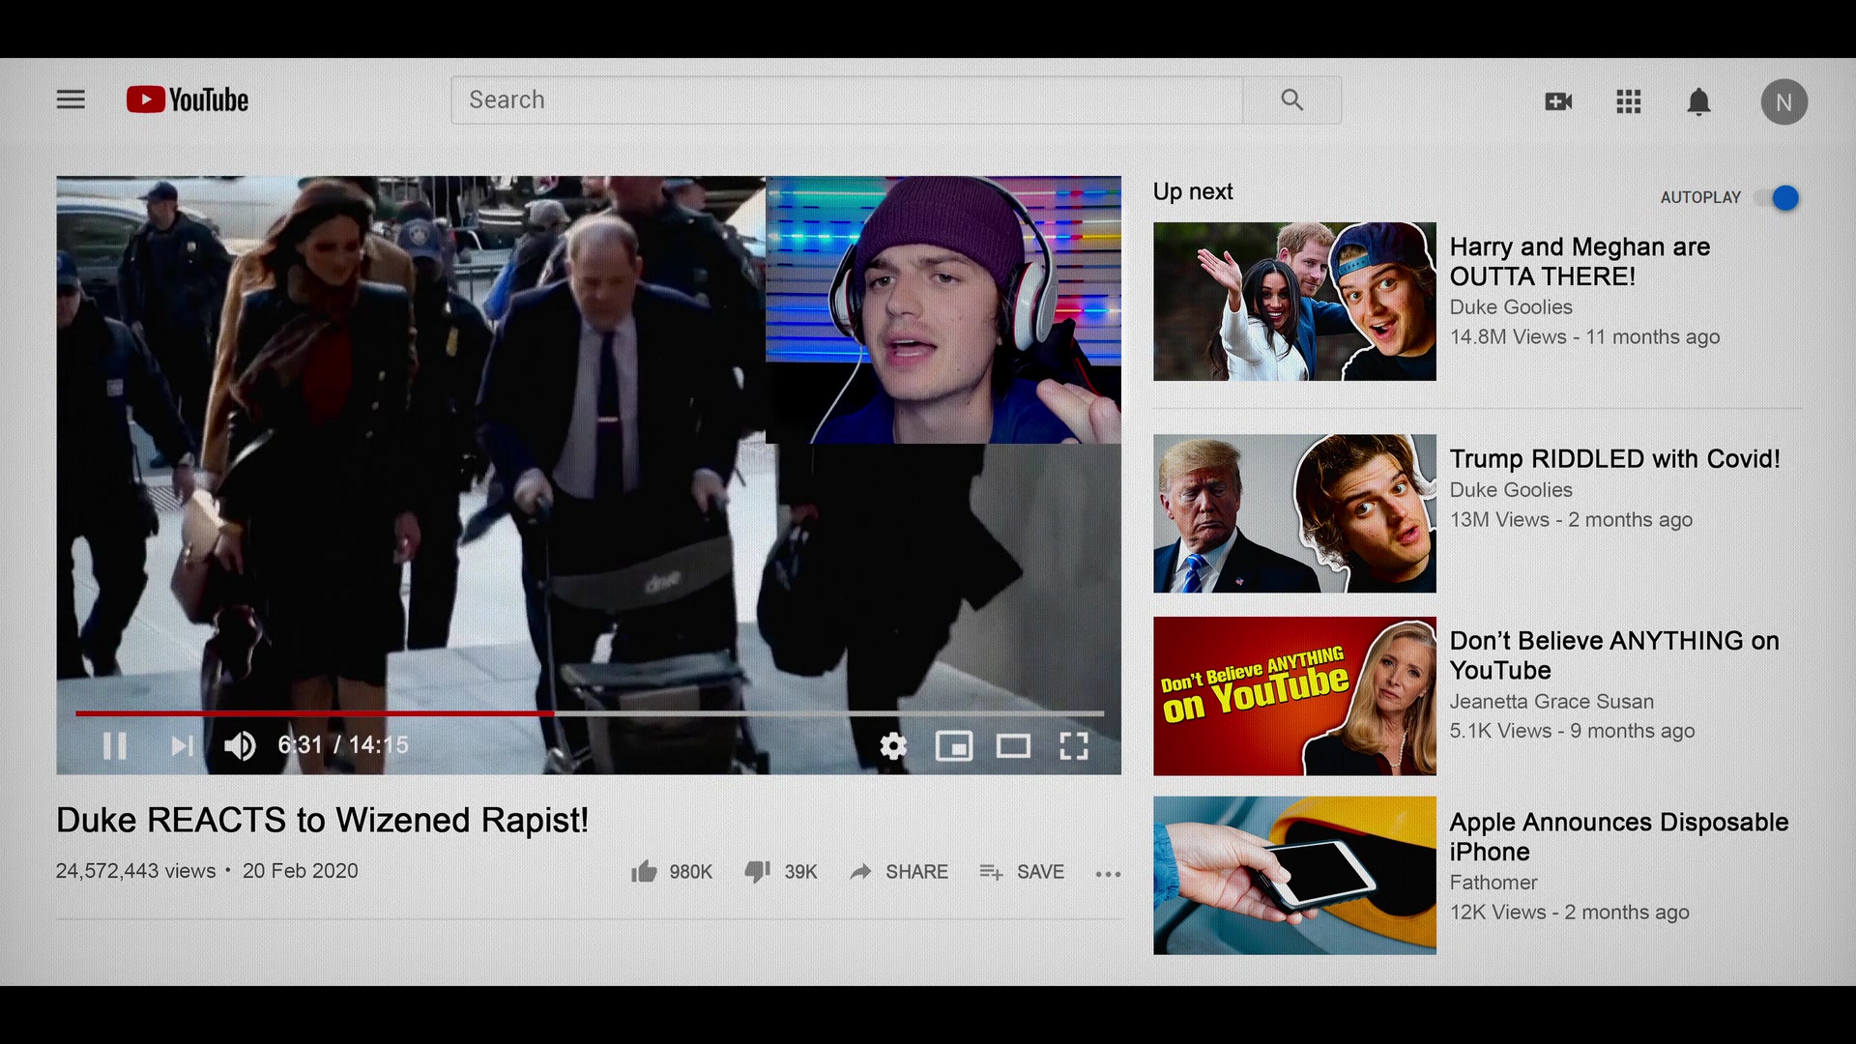Visit the Fathomer channel name
This screenshot has height=1044, width=1856.
tap(1493, 883)
